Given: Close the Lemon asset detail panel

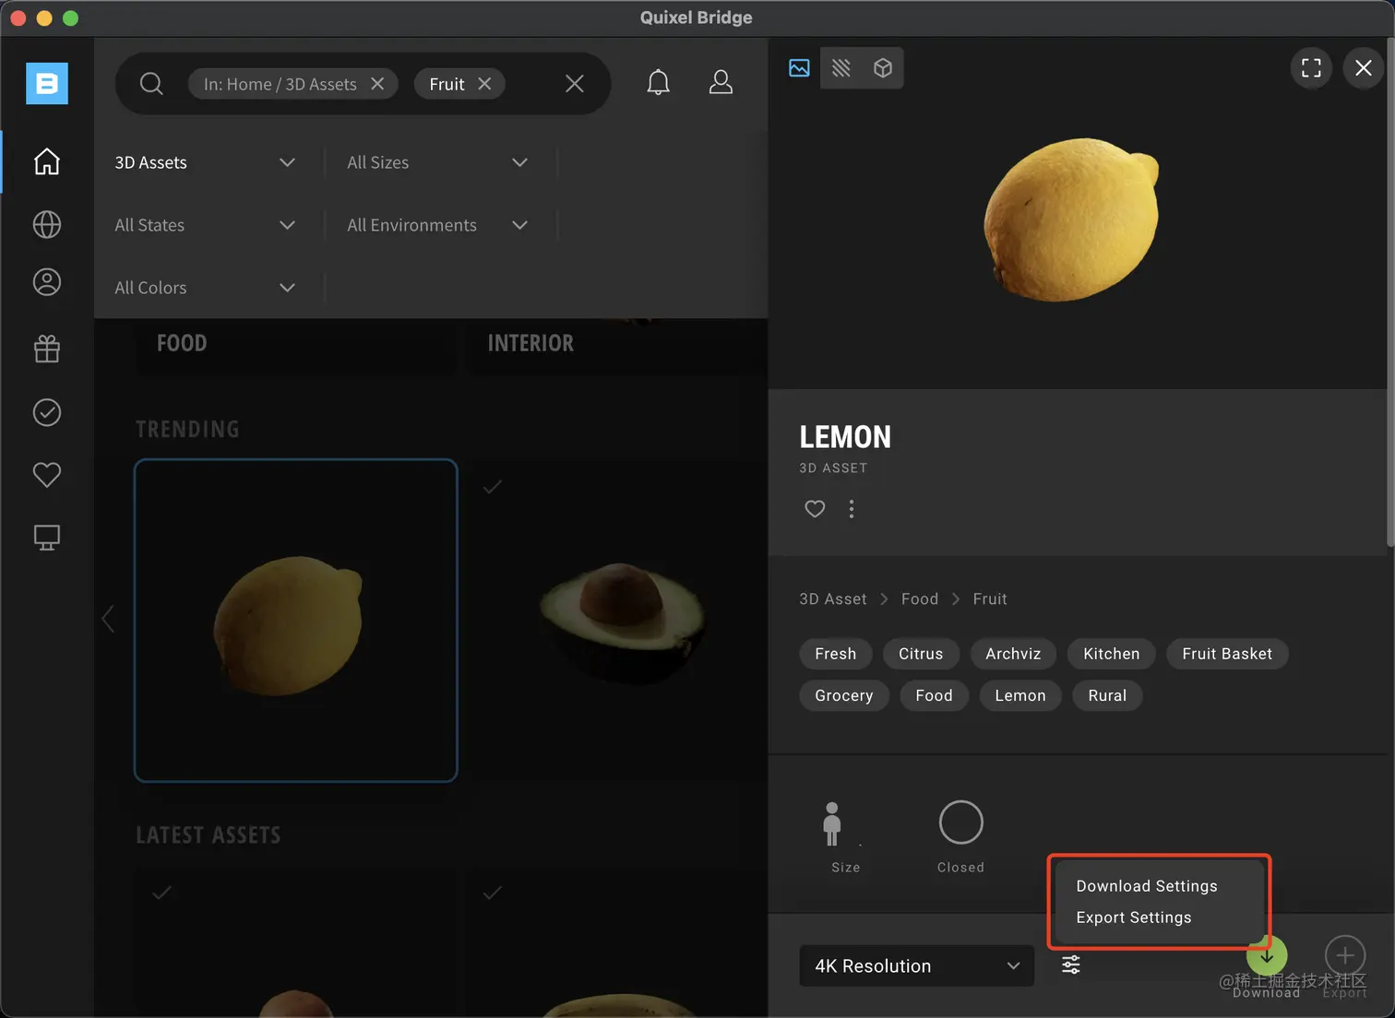Looking at the screenshot, I should point(1364,68).
